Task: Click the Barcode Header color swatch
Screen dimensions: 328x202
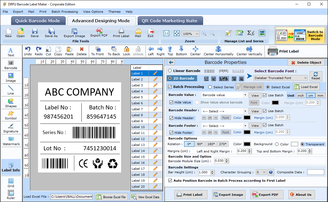Action: (x=247, y=118)
